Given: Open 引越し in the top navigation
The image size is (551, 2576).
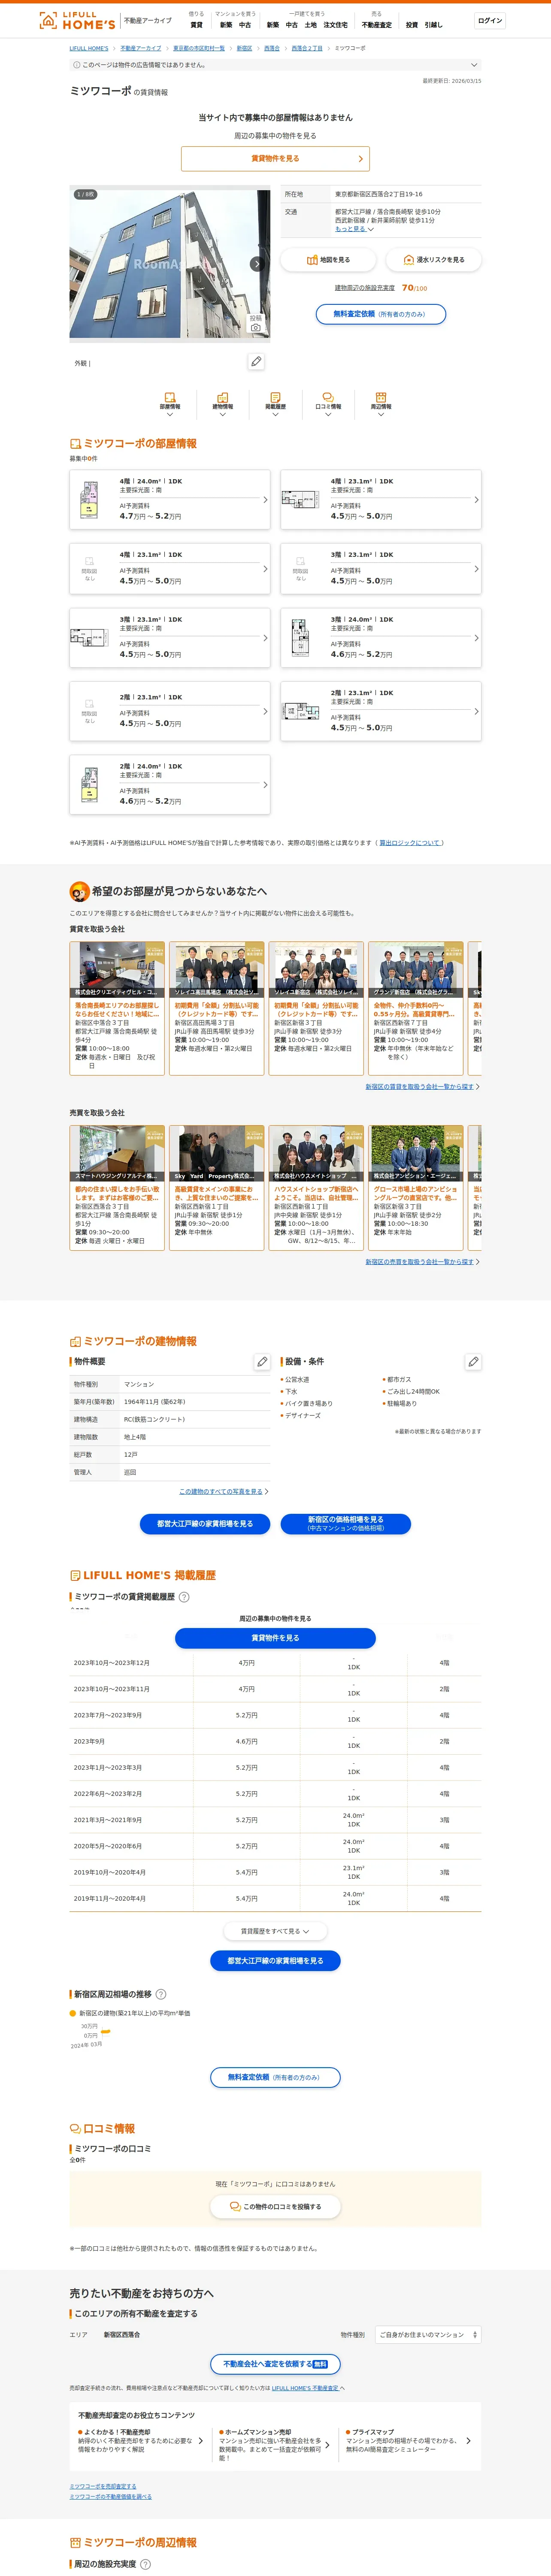Looking at the screenshot, I should (x=433, y=25).
